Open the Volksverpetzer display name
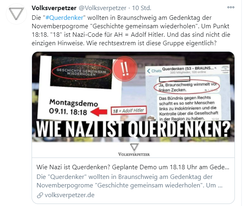The image size is (243, 206). (54, 8)
